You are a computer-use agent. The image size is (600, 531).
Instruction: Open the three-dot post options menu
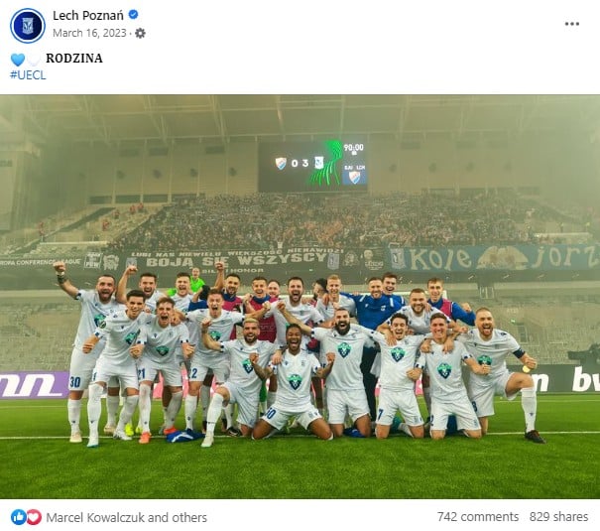(571, 24)
